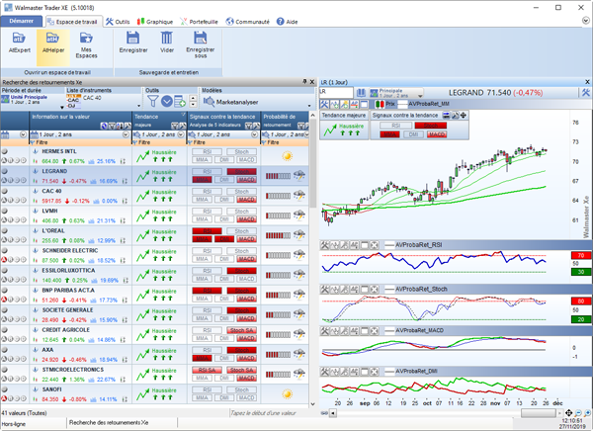The image size is (593, 431).
Task: Open the first column calendar dropdown
Action: click(x=23, y=134)
